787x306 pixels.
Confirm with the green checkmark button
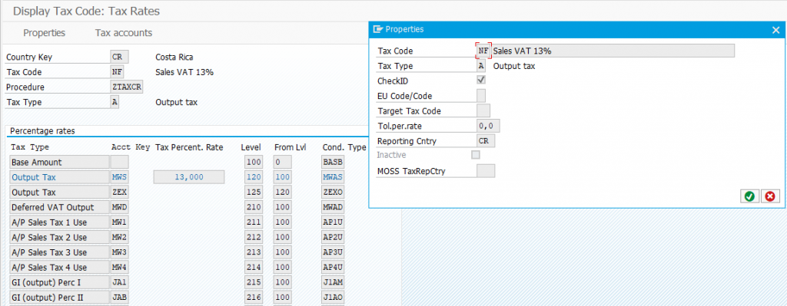(749, 197)
